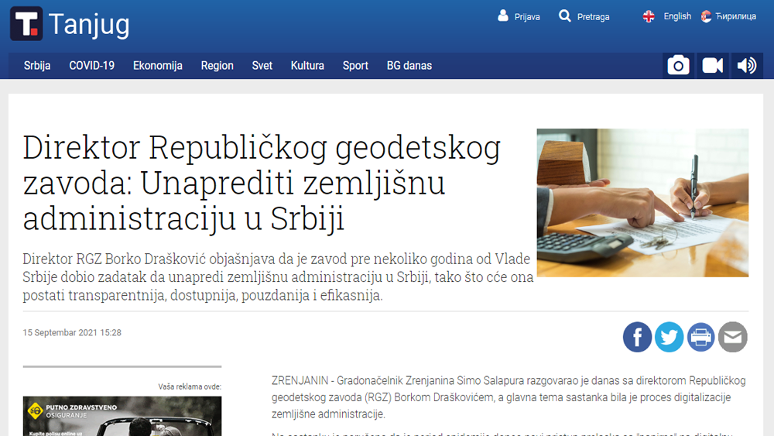
Task: Open the audio speaker section icon
Action: 746,65
